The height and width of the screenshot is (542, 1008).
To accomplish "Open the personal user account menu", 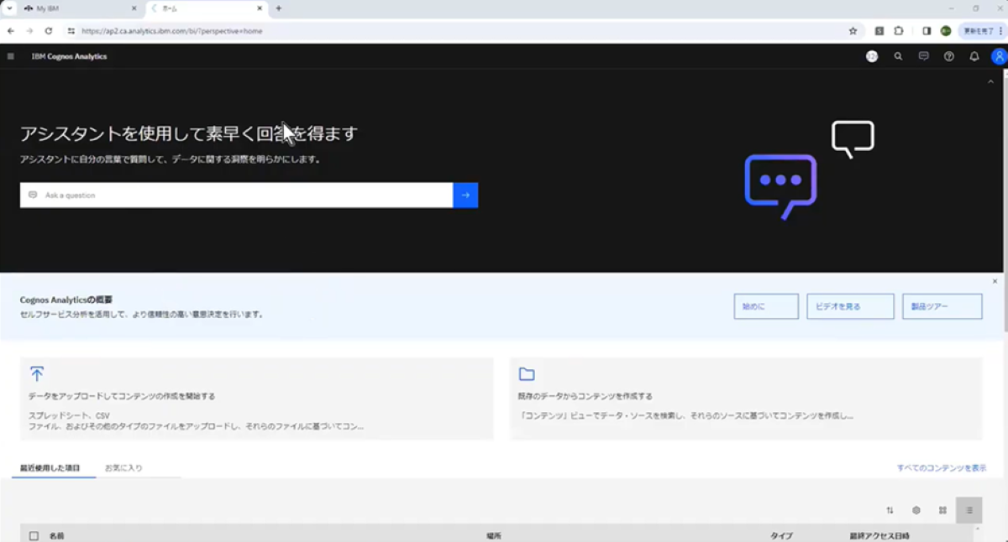I will (x=999, y=56).
